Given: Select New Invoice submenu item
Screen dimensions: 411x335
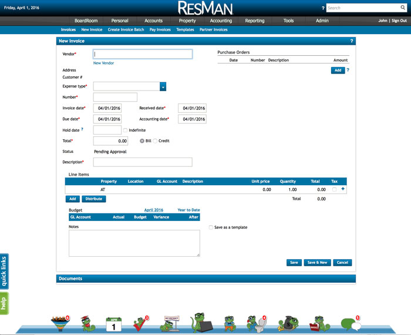Looking at the screenshot, I should pos(92,29).
